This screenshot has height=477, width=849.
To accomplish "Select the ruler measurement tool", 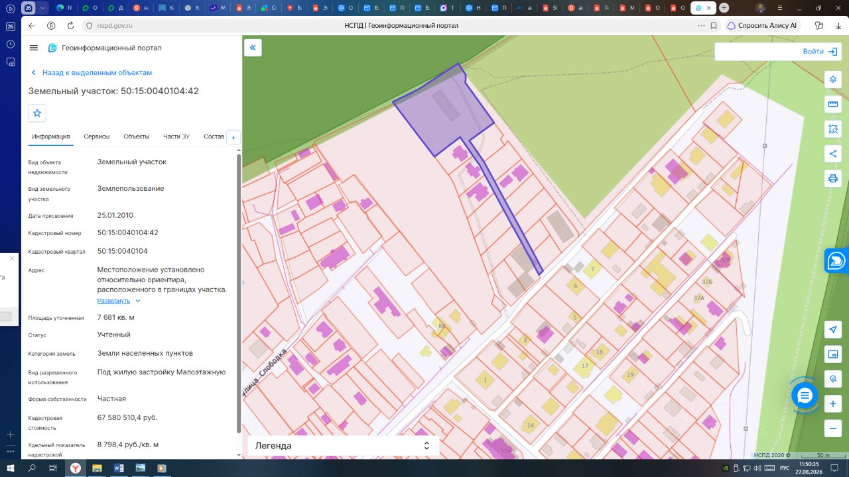I will click(833, 104).
